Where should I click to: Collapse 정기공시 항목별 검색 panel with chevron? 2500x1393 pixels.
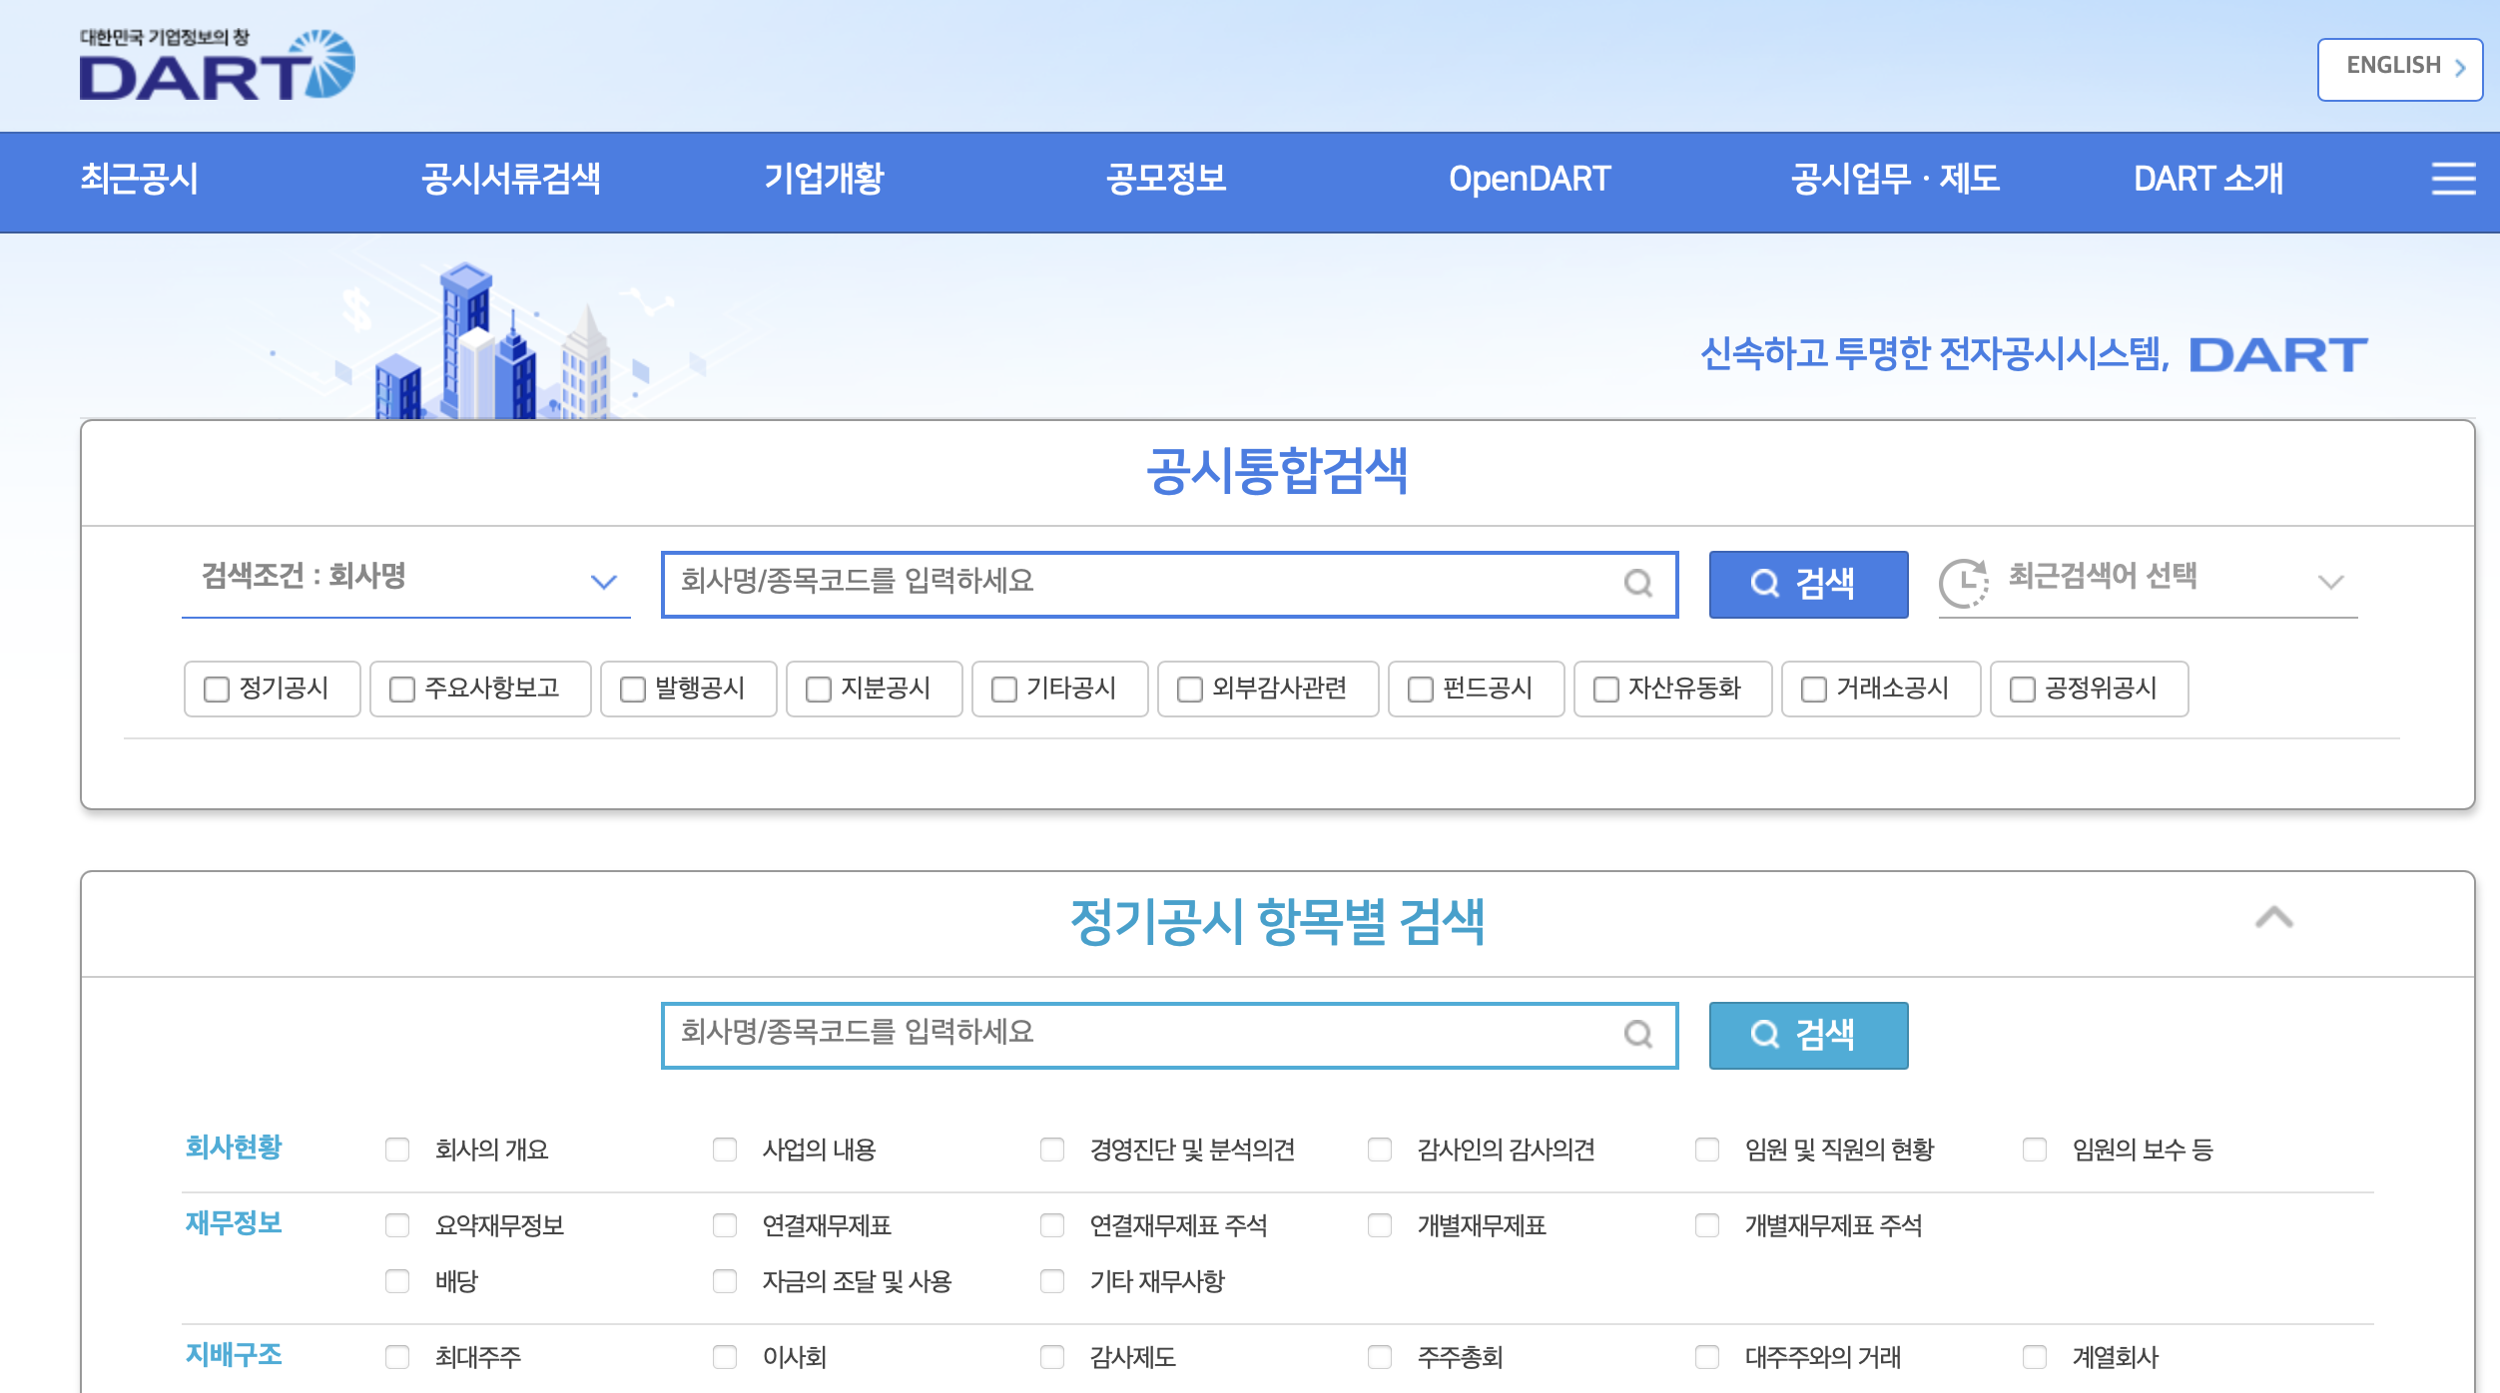2273,918
